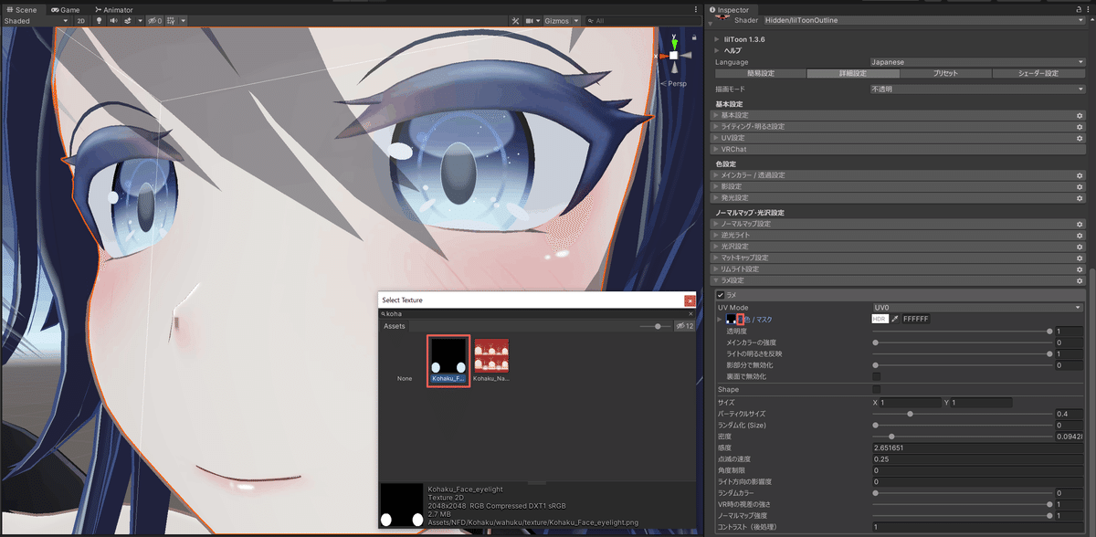Open the Assets tab in Select Texture
This screenshot has width=1096, height=537.
(395, 325)
